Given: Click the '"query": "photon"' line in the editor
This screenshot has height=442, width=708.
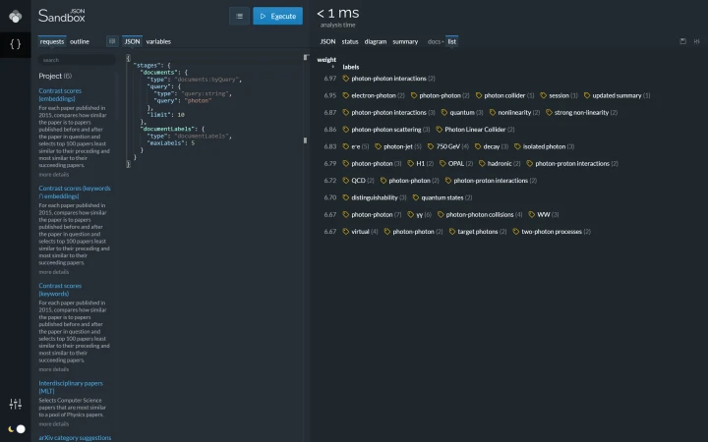Looking at the screenshot, I should (184, 100).
